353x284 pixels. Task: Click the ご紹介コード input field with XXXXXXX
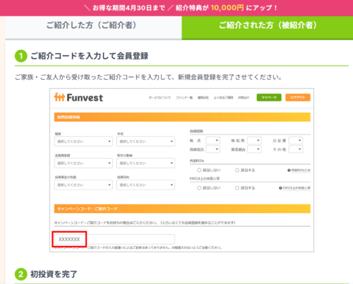[114, 239]
